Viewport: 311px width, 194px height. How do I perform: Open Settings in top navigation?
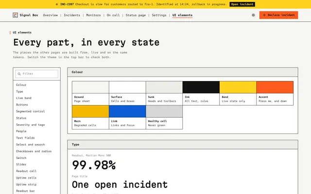pos(159,15)
